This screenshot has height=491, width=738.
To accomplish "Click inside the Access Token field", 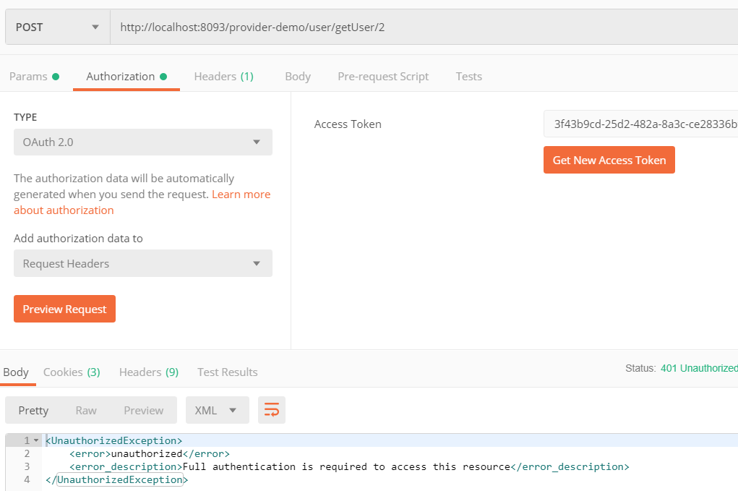I will click(640, 124).
